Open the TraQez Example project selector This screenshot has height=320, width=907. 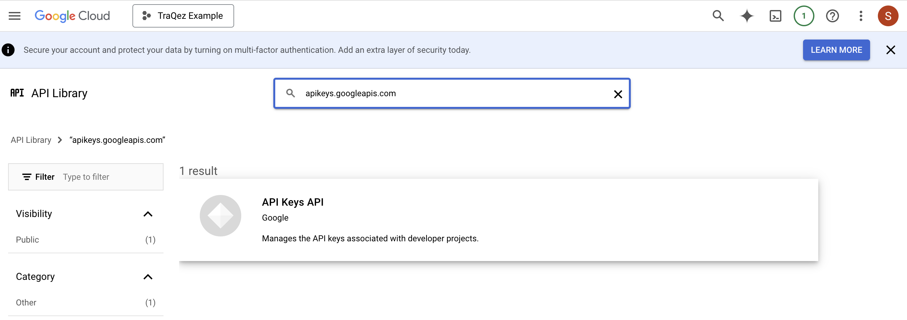pos(183,16)
